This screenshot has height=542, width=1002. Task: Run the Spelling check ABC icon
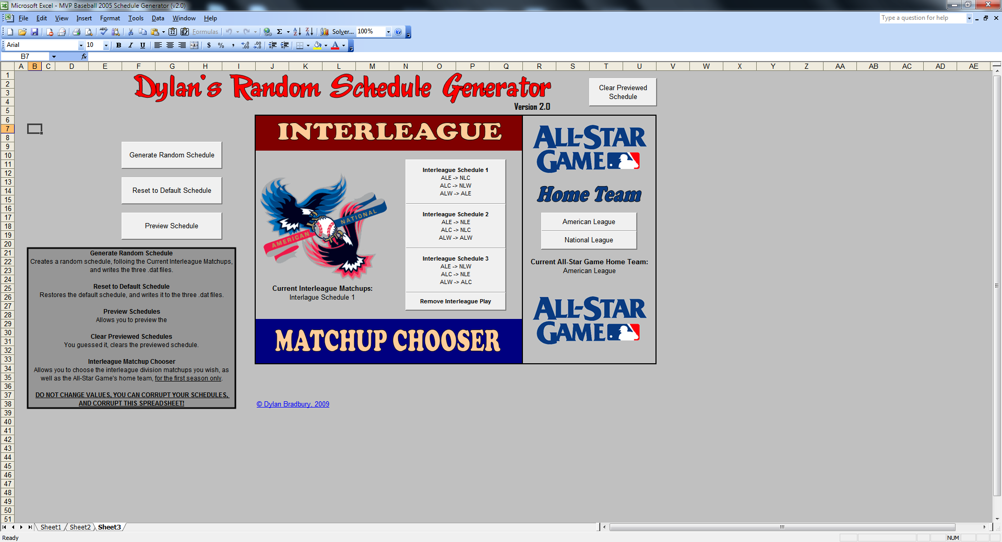pos(103,32)
